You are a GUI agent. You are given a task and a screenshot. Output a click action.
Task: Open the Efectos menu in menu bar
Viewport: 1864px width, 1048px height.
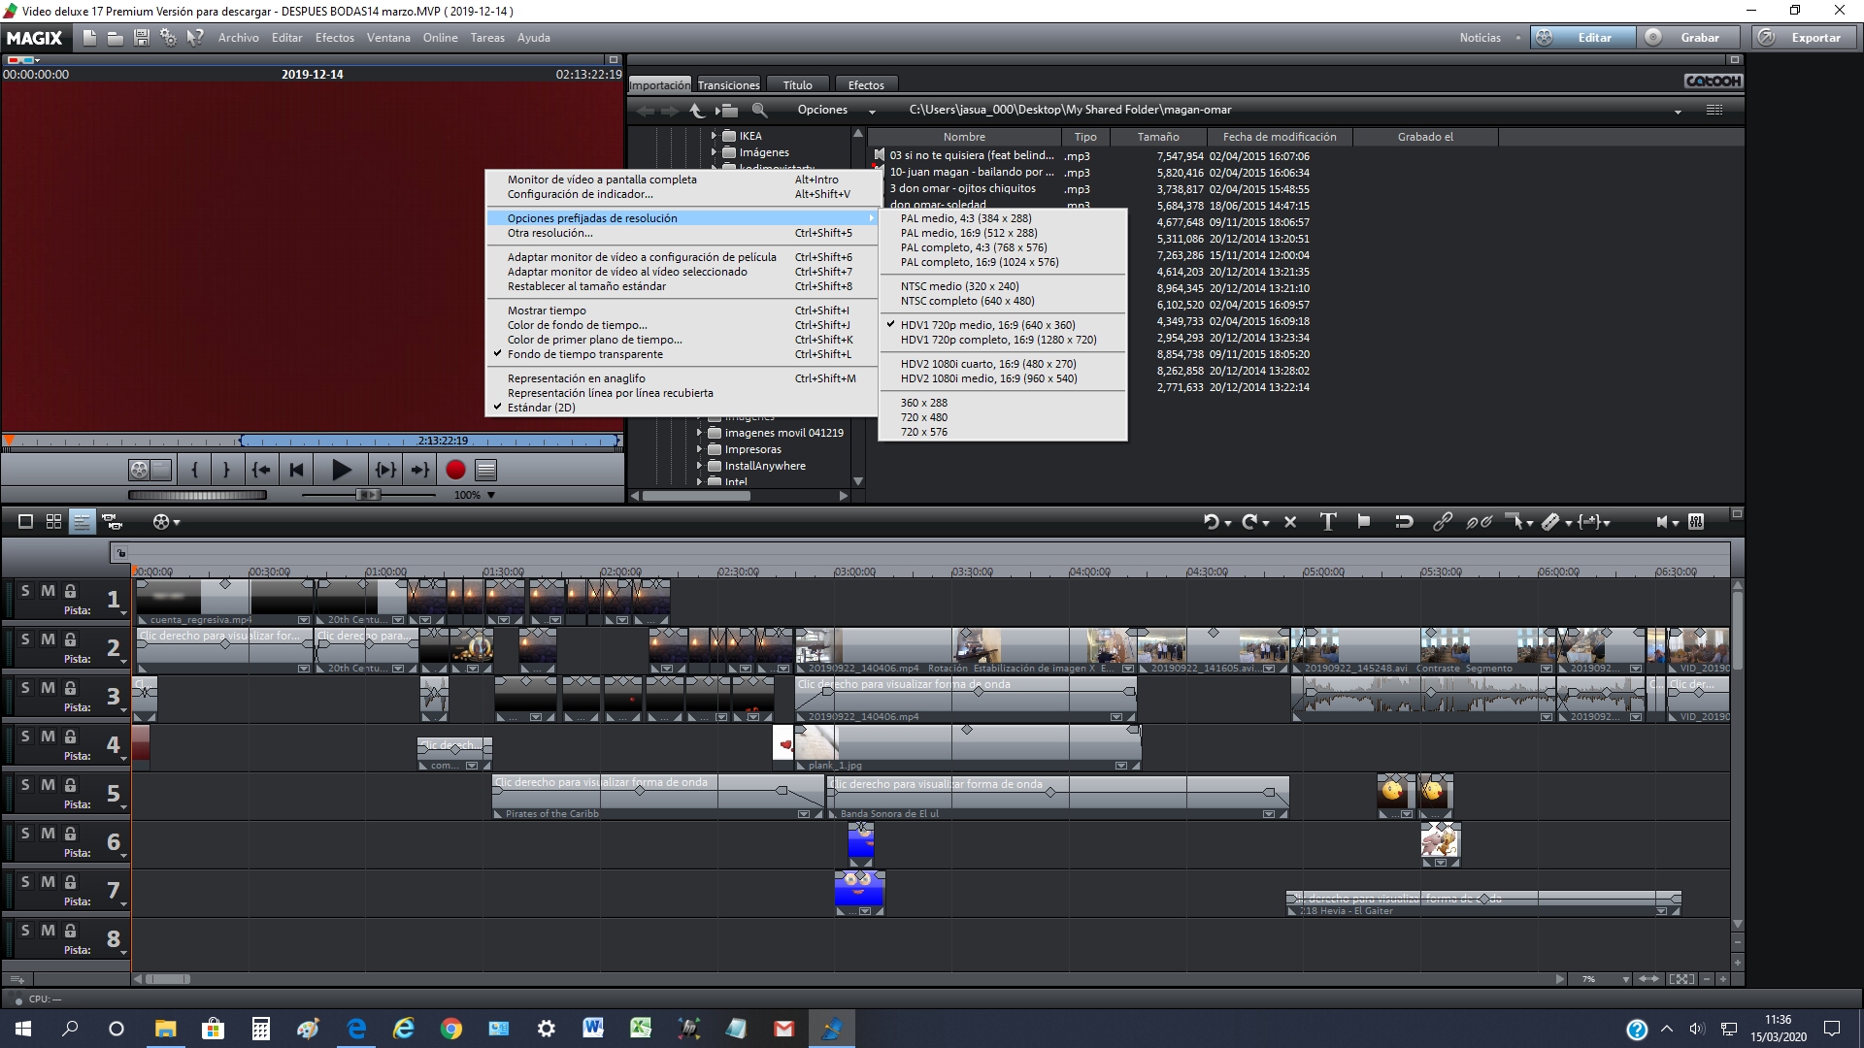[x=335, y=38]
